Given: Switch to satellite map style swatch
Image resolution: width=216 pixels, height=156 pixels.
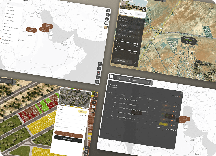Looking at the screenshot, I should 106,27.
